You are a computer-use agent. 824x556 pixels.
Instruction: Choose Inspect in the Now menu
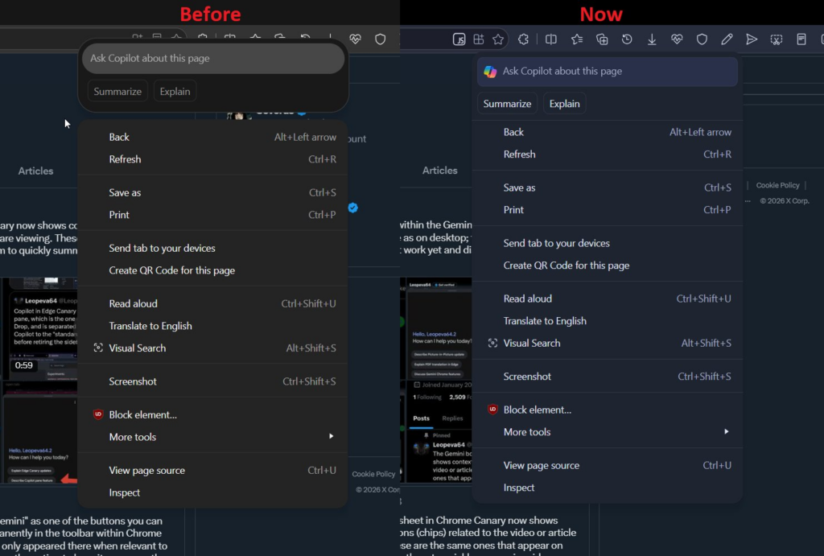[608, 488]
